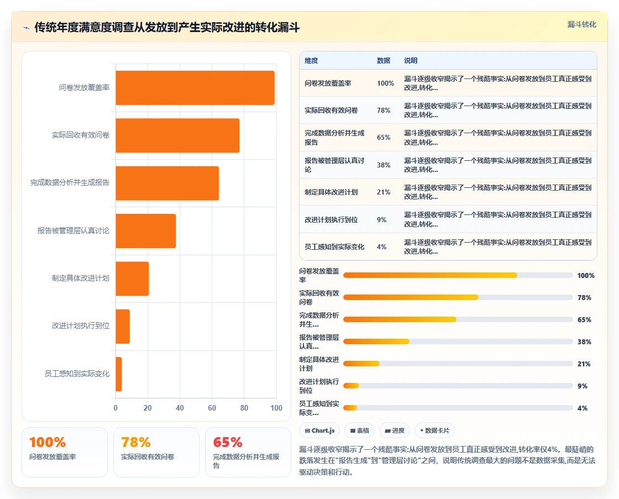Click the chart's y-axis label 员工感知到实际变化
This screenshot has width=619, height=499.
pyautogui.click(x=77, y=374)
